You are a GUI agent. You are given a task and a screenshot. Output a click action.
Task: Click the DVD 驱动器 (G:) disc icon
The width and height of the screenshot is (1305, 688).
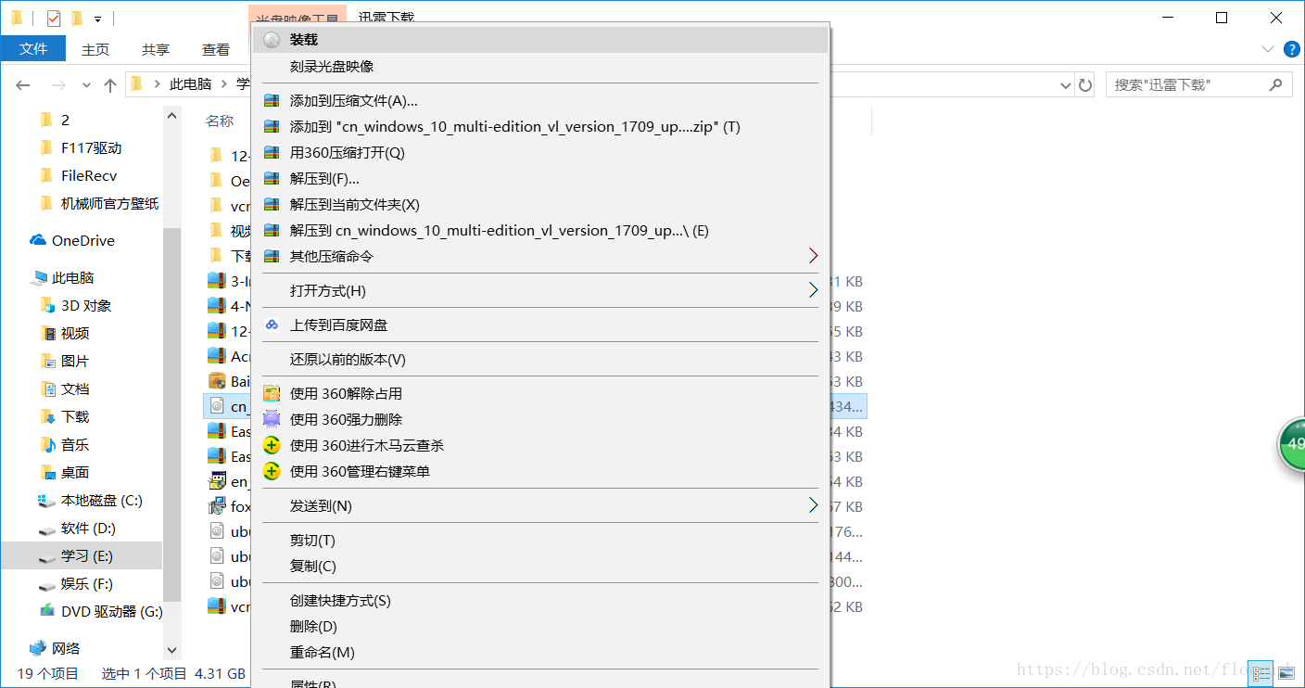pos(47,611)
